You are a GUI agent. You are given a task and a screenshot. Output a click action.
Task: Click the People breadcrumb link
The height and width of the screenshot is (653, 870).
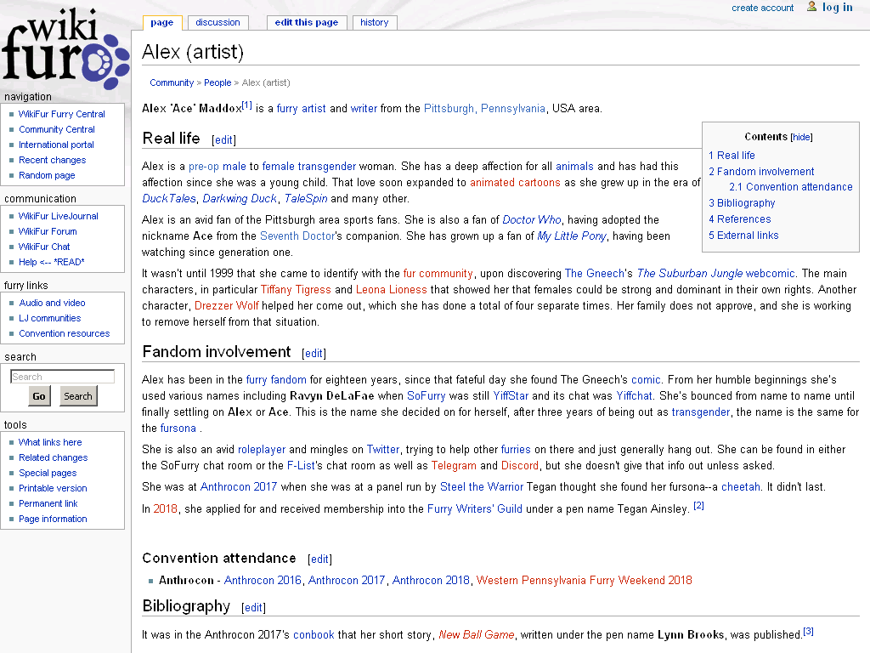[x=217, y=82]
